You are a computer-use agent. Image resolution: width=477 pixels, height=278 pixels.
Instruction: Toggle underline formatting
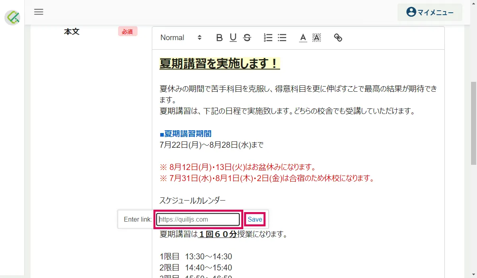point(233,38)
